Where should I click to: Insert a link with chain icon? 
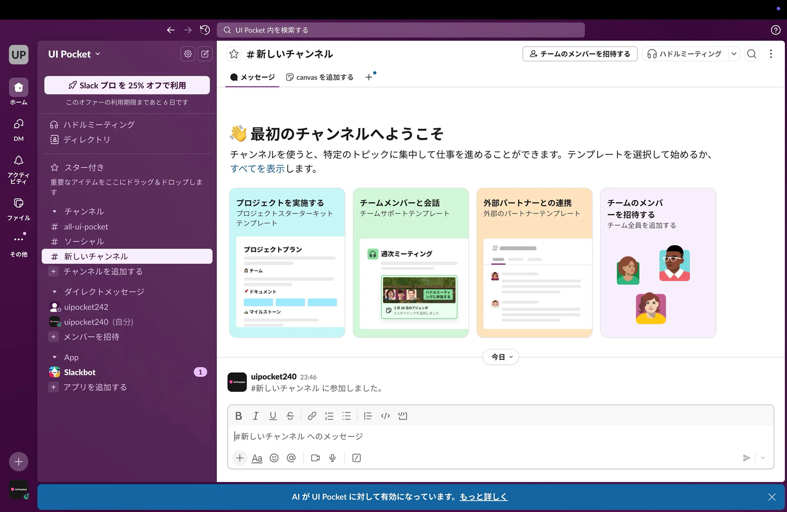(312, 416)
